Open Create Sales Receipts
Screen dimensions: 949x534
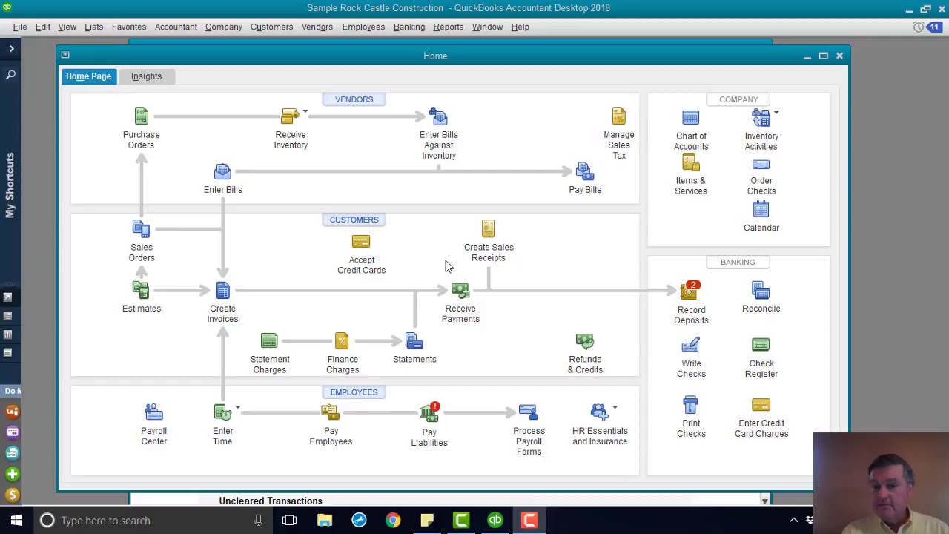point(488,228)
